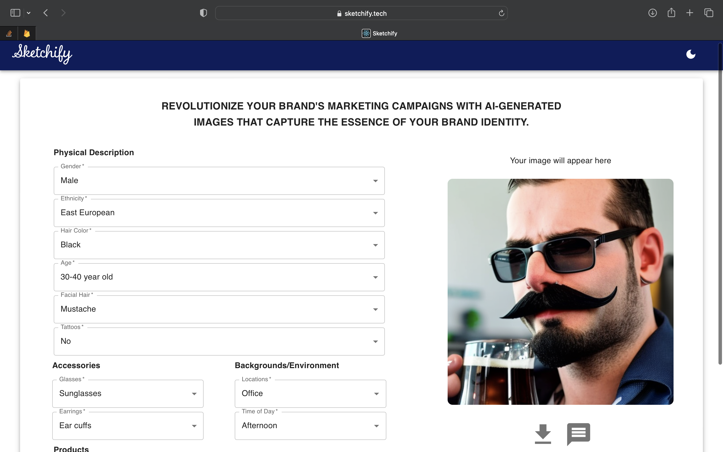Click the privacy shield icon
The height and width of the screenshot is (452, 723).
click(x=203, y=13)
